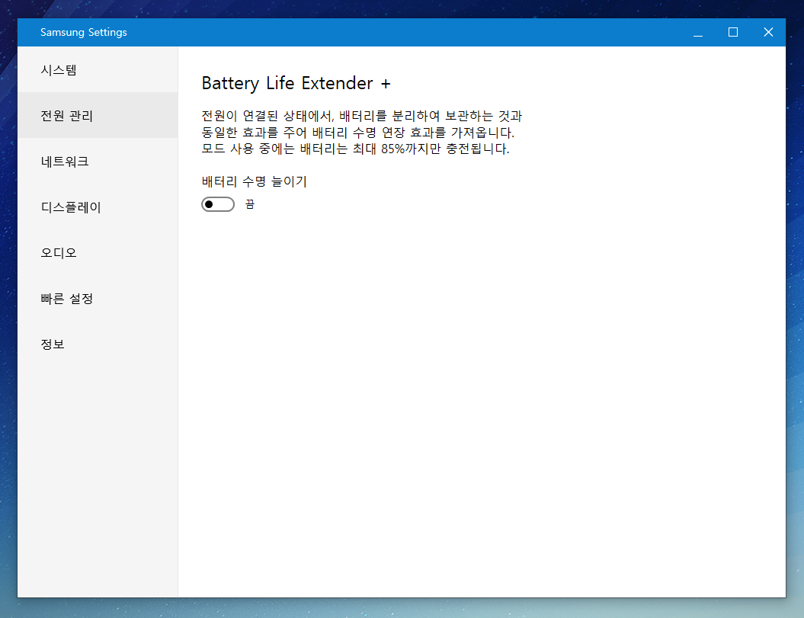Image resolution: width=804 pixels, height=618 pixels.
Task: Select 전원 관리 in the sidebar
Action: [98, 115]
